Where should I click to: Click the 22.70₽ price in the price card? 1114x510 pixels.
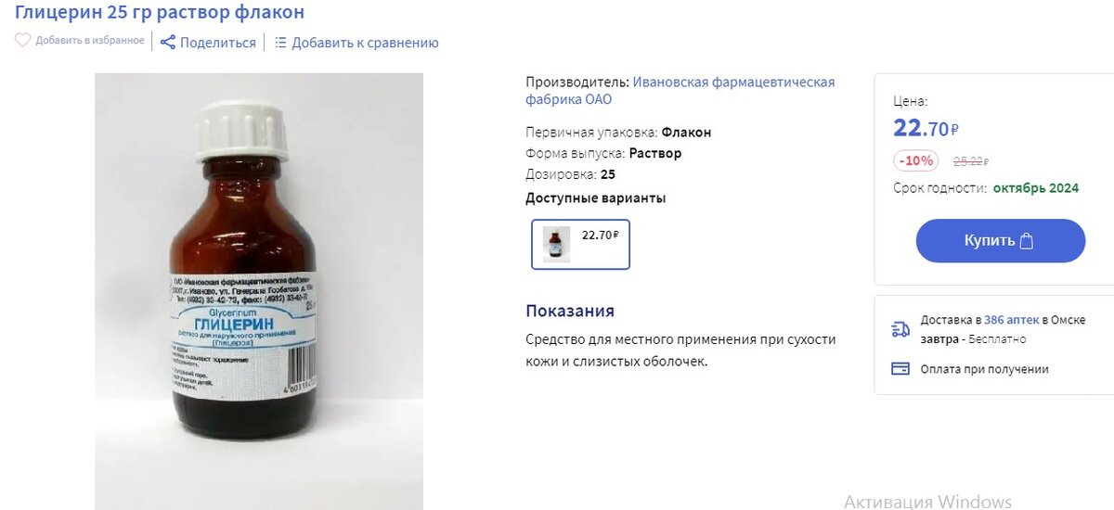pos(926,128)
